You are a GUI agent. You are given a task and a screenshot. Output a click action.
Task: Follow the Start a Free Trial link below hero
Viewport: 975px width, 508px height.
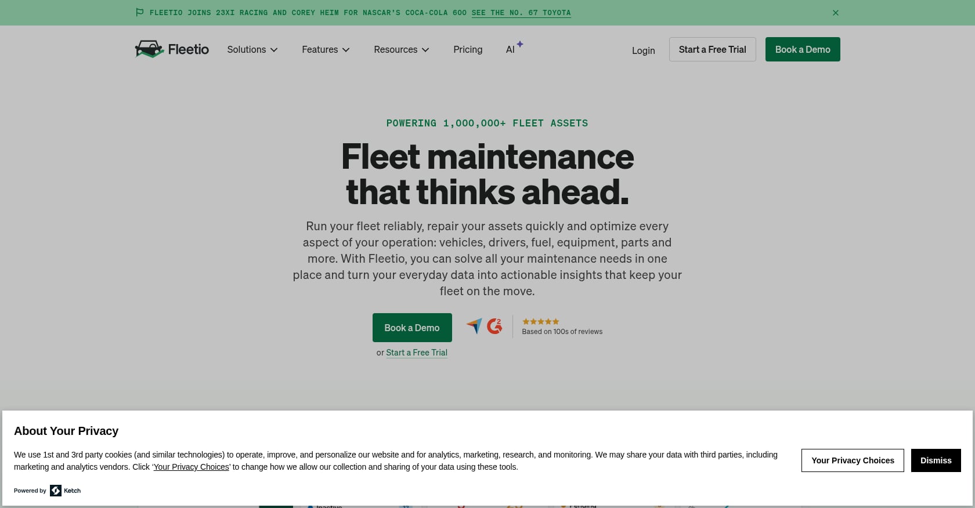(x=417, y=353)
